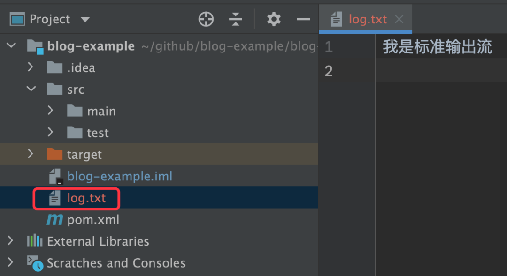Click line number 2 in the gutter
The image size is (507, 276).
click(x=329, y=71)
